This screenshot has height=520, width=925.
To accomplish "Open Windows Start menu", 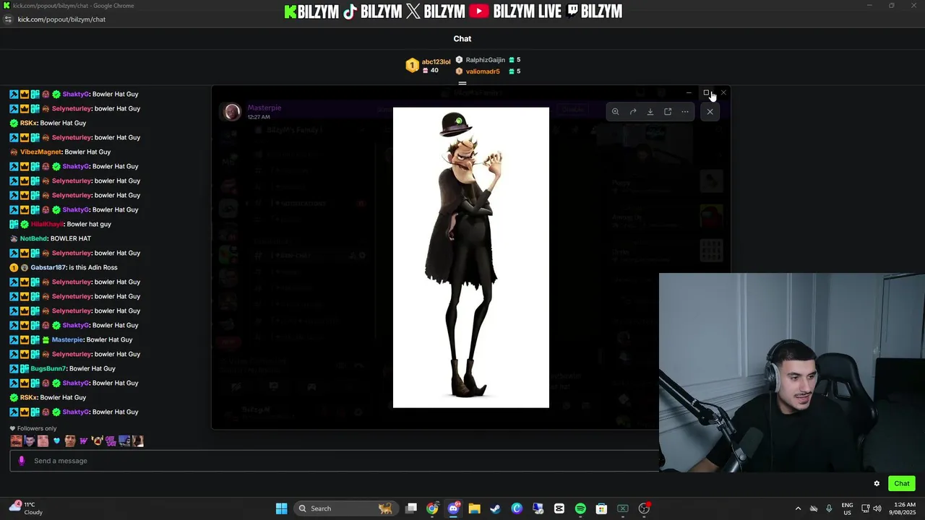I will click(282, 508).
